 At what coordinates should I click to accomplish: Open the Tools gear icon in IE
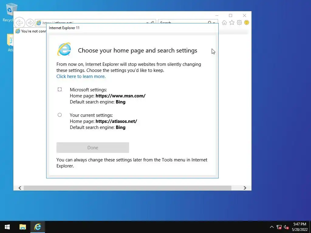(x=239, y=22)
